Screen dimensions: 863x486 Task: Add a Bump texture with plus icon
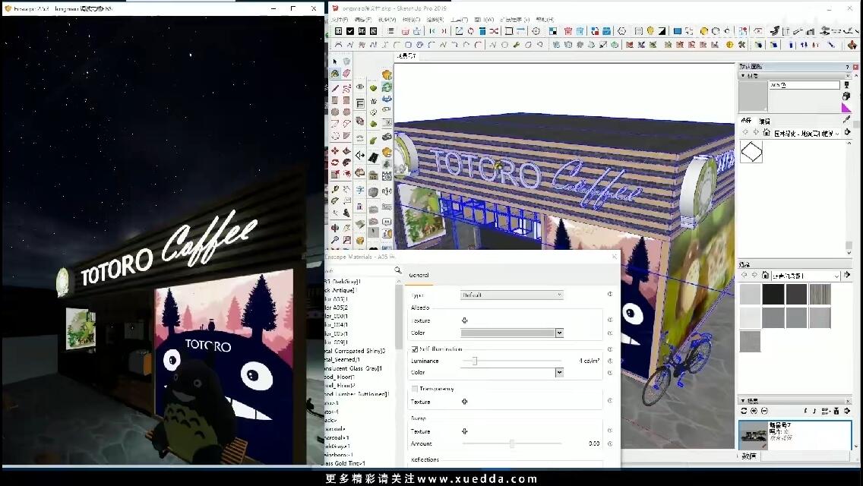point(464,431)
